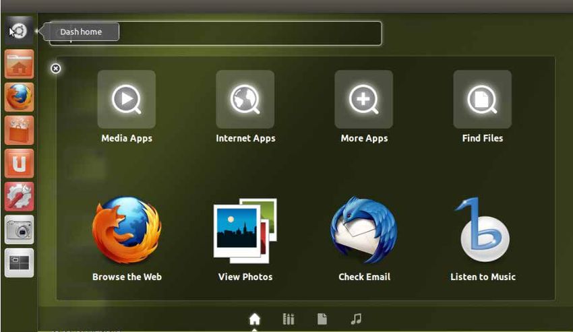Close the Dash with the X button
This screenshot has width=573, height=332.
tap(55, 68)
